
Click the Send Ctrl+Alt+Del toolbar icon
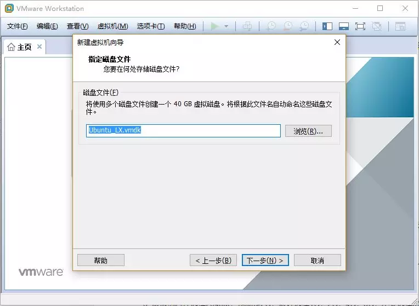(247, 26)
